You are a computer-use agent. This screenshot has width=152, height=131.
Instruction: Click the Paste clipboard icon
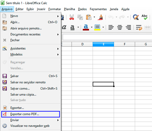click(88, 17)
